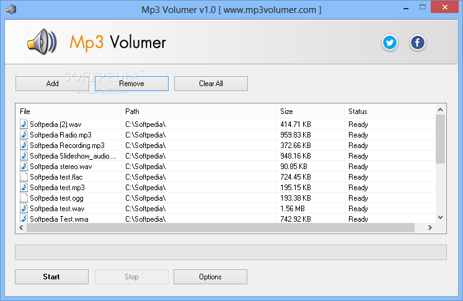Click size value 195.15 KB

pos(296,188)
